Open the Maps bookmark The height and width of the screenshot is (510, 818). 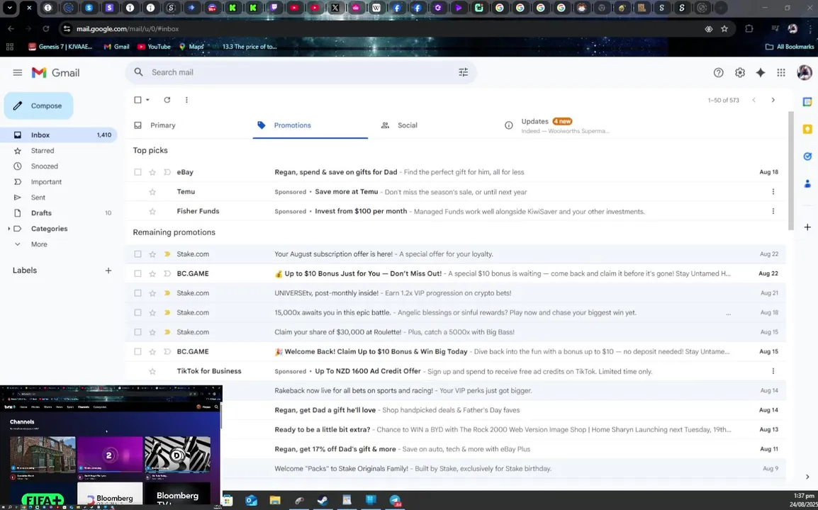click(191, 47)
